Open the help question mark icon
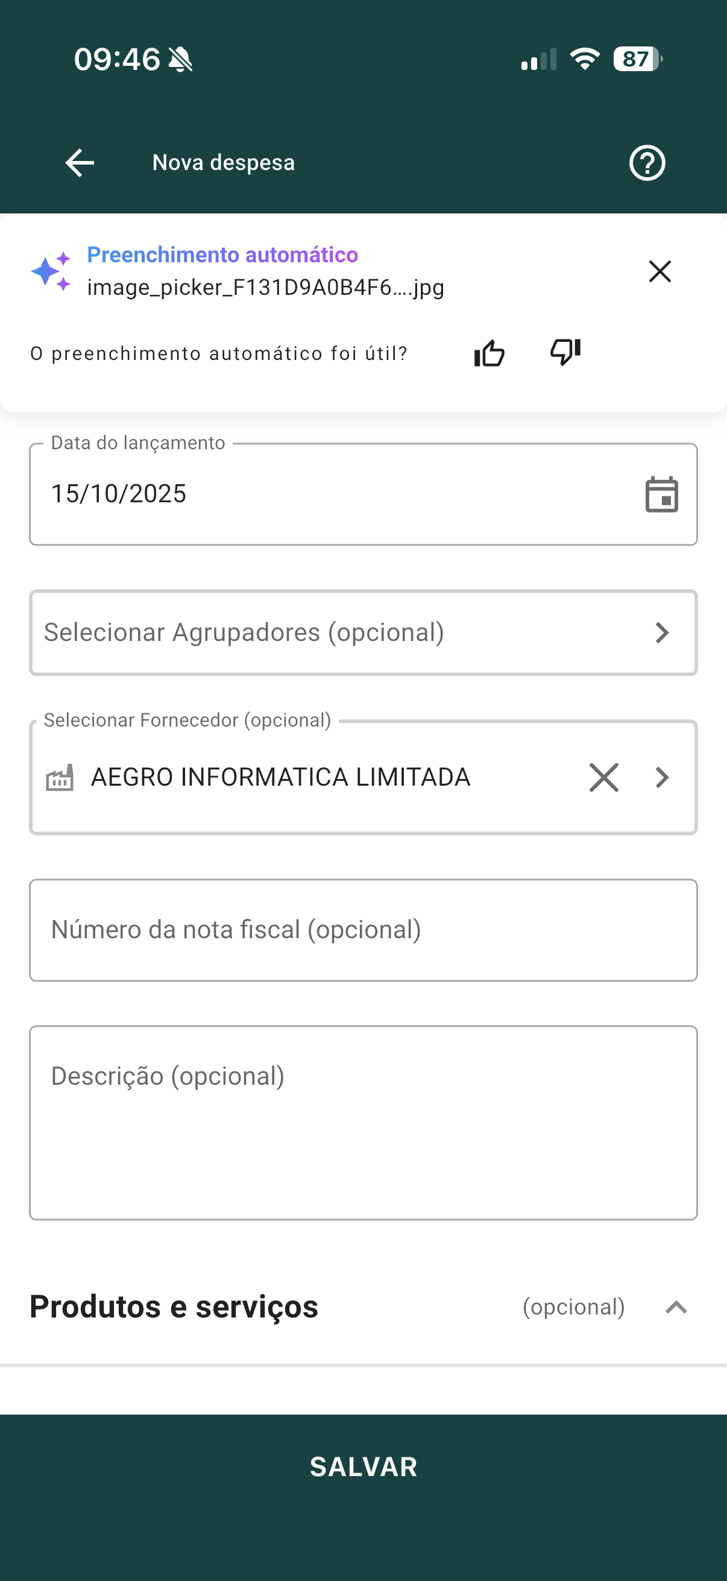727x1581 pixels. pos(647,163)
